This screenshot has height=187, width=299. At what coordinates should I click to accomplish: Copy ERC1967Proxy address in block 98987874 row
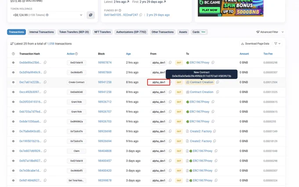click(x=213, y=62)
